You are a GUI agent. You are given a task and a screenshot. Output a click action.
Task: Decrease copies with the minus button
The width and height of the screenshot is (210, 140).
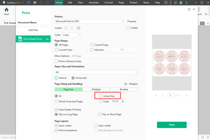click(66, 28)
